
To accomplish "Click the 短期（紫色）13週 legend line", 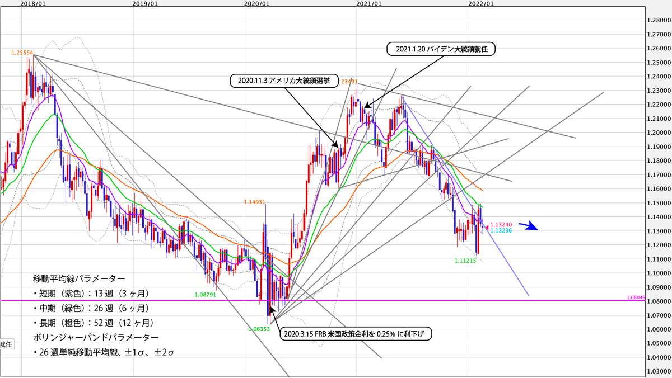I will [90, 292].
